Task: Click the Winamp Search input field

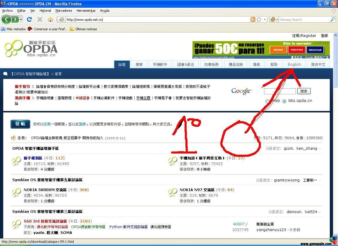Action: coord(304,19)
